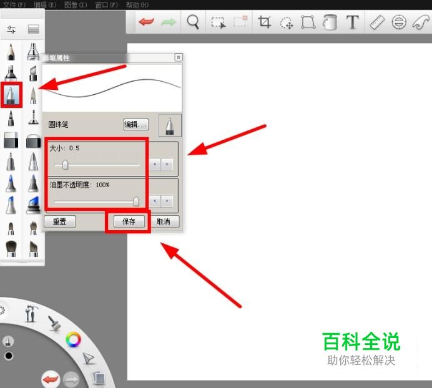Open the brushes icon in lagoon
The height and width of the screenshot is (388, 432).
(54, 324)
